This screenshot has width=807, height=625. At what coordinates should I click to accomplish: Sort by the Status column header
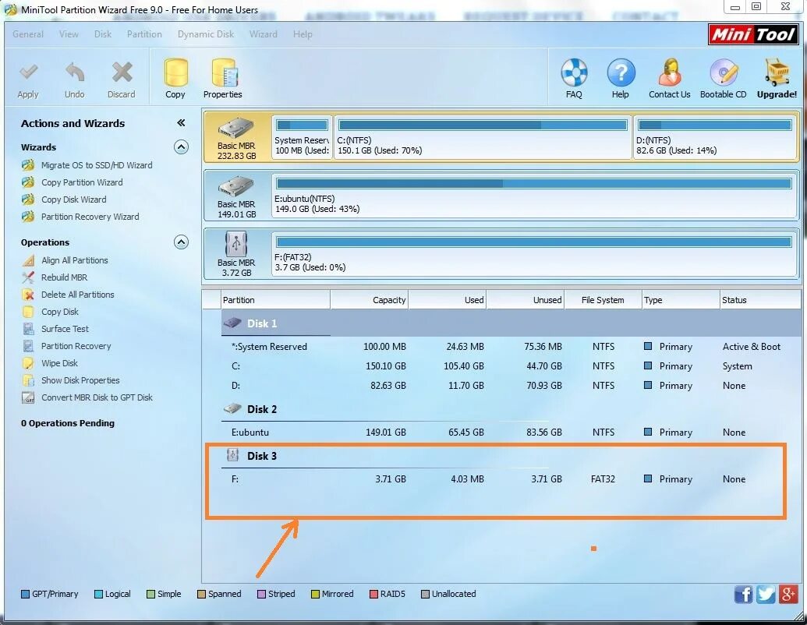(x=759, y=300)
